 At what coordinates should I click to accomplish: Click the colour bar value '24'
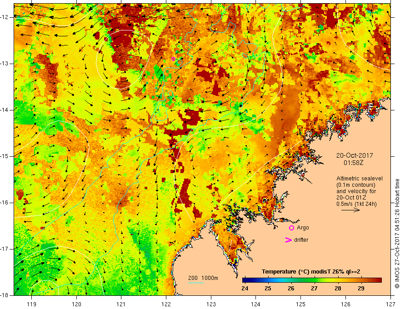(245, 289)
